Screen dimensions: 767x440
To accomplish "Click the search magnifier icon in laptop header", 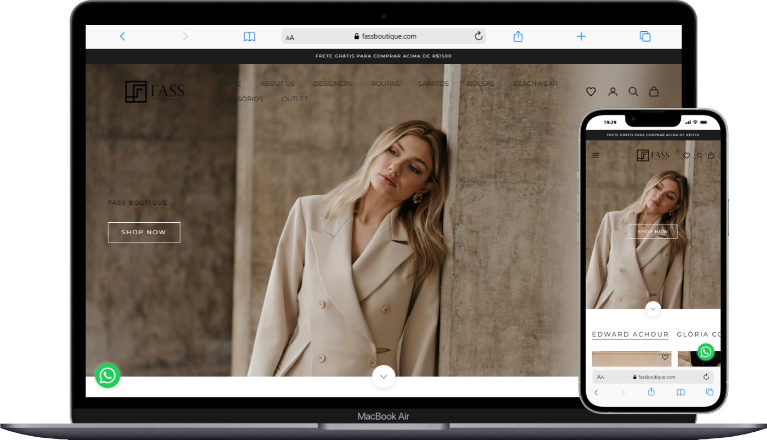I will [x=633, y=92].
